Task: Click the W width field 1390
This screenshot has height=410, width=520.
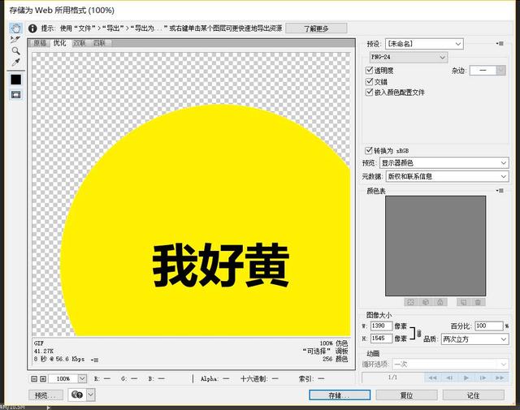Action: (381, 326)
